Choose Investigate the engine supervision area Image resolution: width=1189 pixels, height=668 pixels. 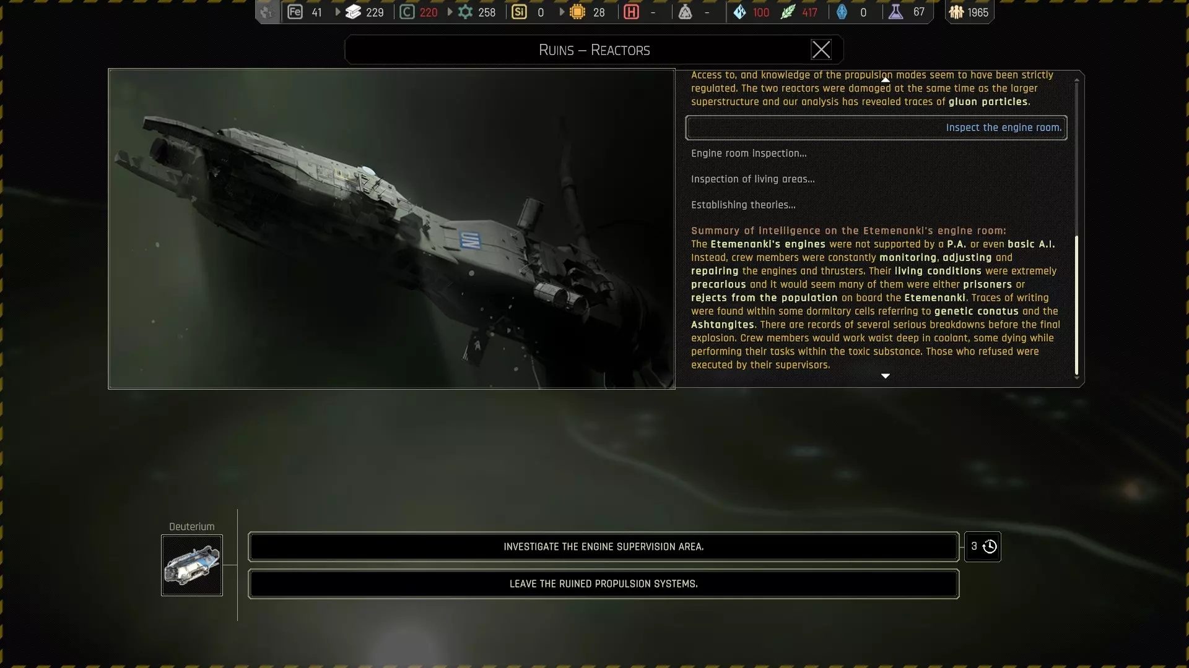tap(603, 547)
